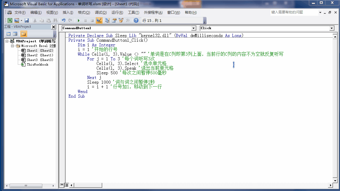The width and height of the screenshot is (340, 191).
Task: Open the 运行(R) menu
Action: (x=117, y=12)
